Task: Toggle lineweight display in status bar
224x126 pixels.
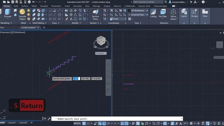Action: click(133, 123)
